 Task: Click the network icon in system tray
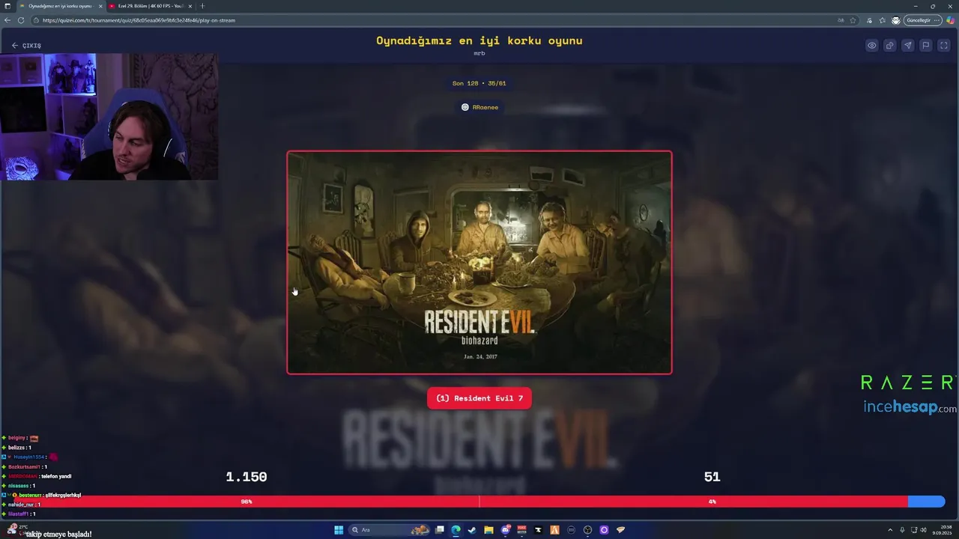point(914,530)
